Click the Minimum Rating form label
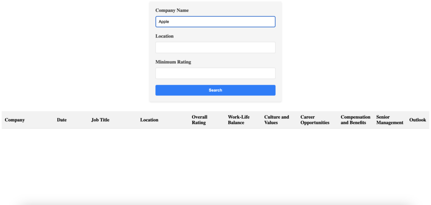Image resolution: width=431 pixels, height=205 pixels. (173, 62)
